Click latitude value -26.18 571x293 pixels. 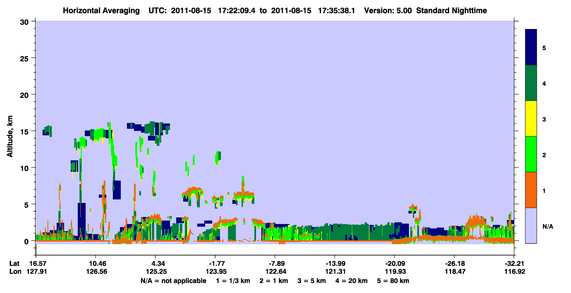click(454, 264)
